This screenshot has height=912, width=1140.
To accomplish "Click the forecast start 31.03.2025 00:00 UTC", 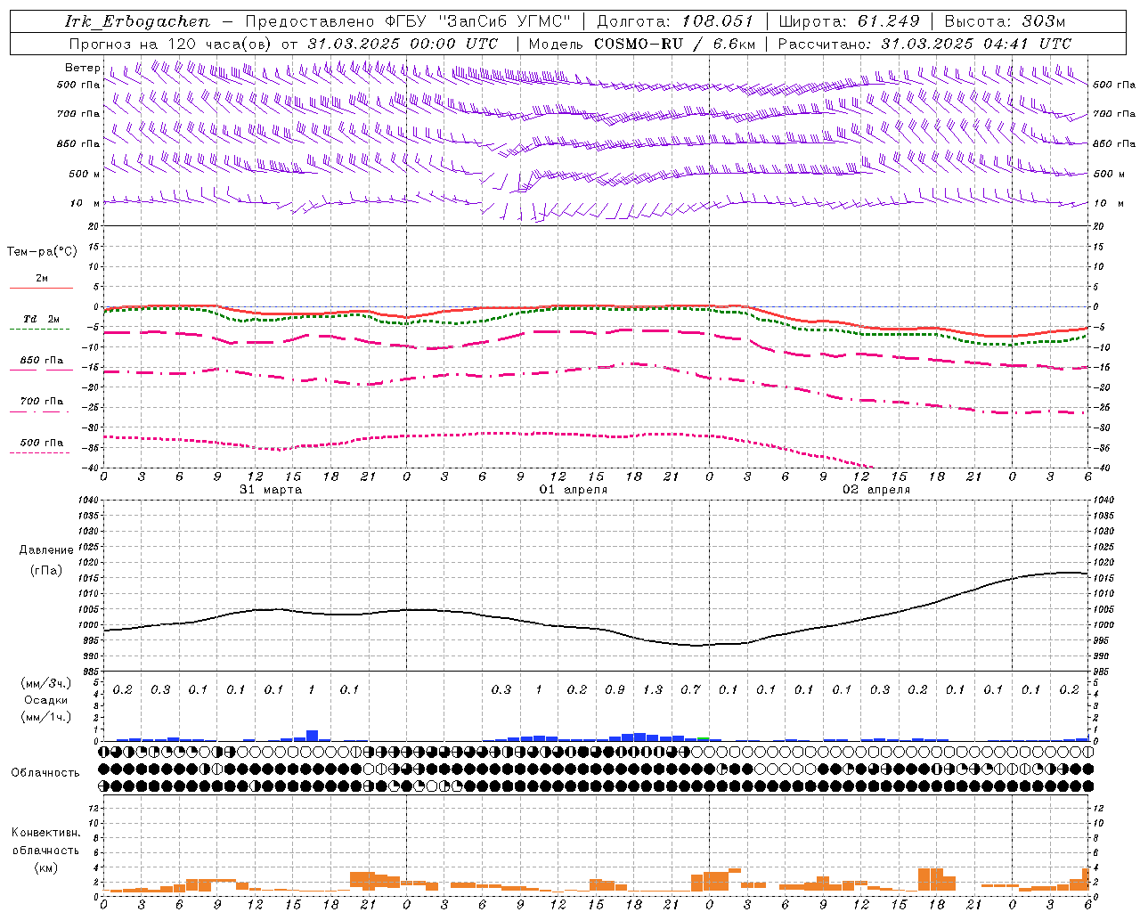I will point(403,43).
